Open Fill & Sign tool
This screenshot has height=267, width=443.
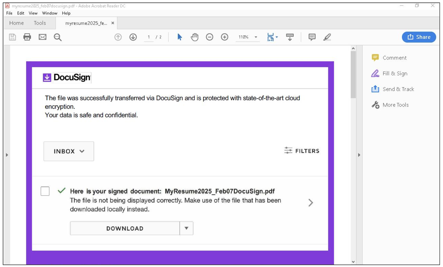389,73
